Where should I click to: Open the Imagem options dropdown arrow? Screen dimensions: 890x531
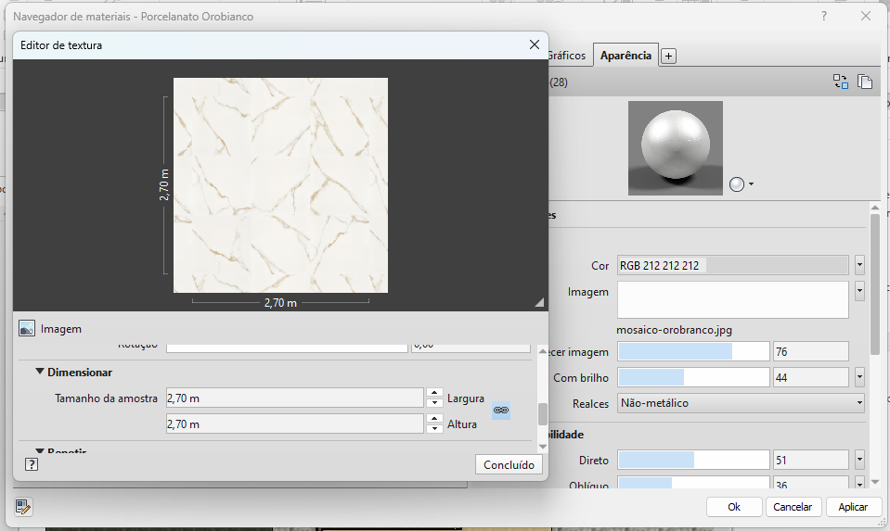(859, 291)
